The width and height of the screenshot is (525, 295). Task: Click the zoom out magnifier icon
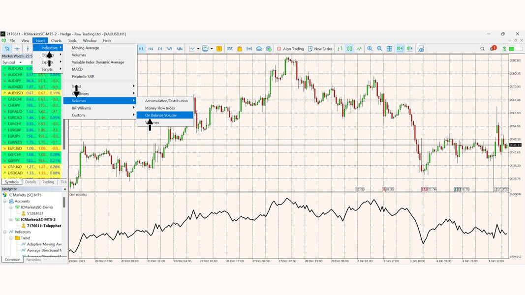(379, 49)
